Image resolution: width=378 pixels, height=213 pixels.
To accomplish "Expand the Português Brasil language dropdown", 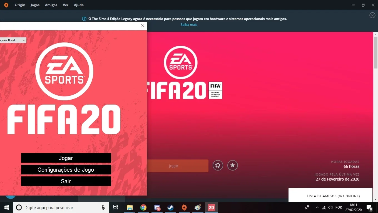I will click(13, 40).
